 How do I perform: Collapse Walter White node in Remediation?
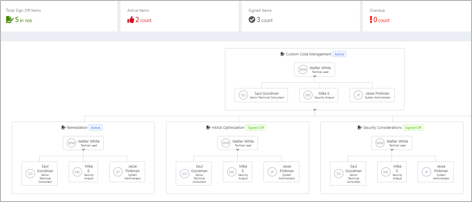click(x=83, y=149)
